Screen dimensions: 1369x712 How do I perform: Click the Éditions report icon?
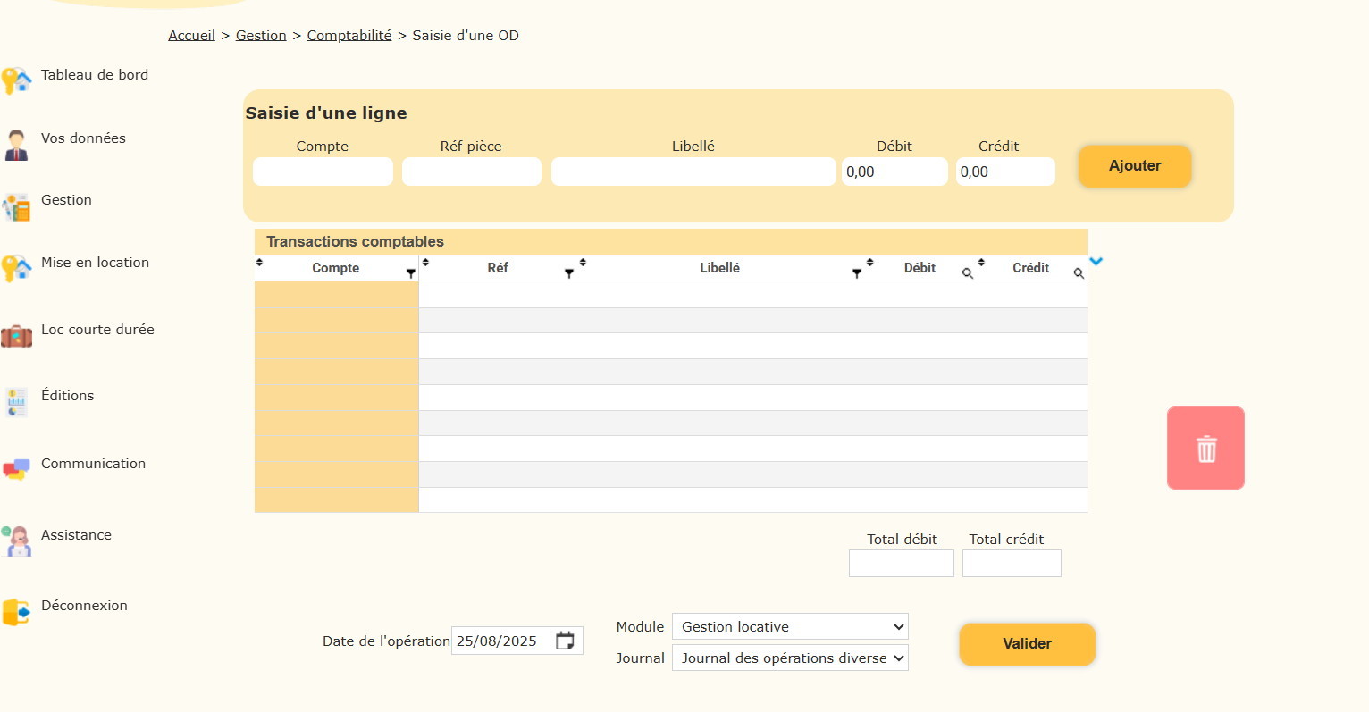(16, 402)
